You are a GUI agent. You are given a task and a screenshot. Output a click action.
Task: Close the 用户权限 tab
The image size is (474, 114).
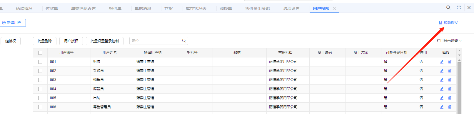click(x=334, y=8)
